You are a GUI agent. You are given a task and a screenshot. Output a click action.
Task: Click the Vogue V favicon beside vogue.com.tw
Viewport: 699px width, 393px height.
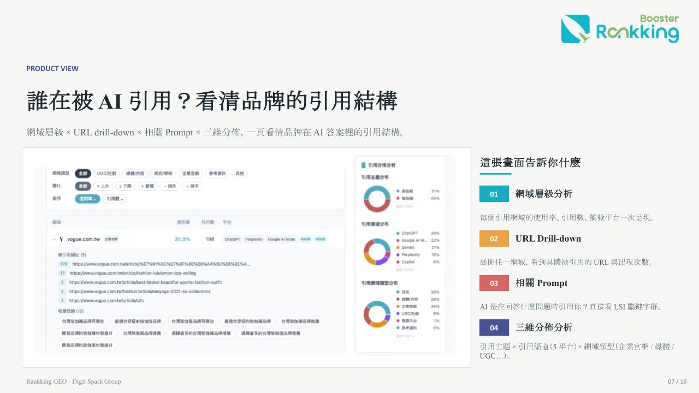(x=62, y=239)
